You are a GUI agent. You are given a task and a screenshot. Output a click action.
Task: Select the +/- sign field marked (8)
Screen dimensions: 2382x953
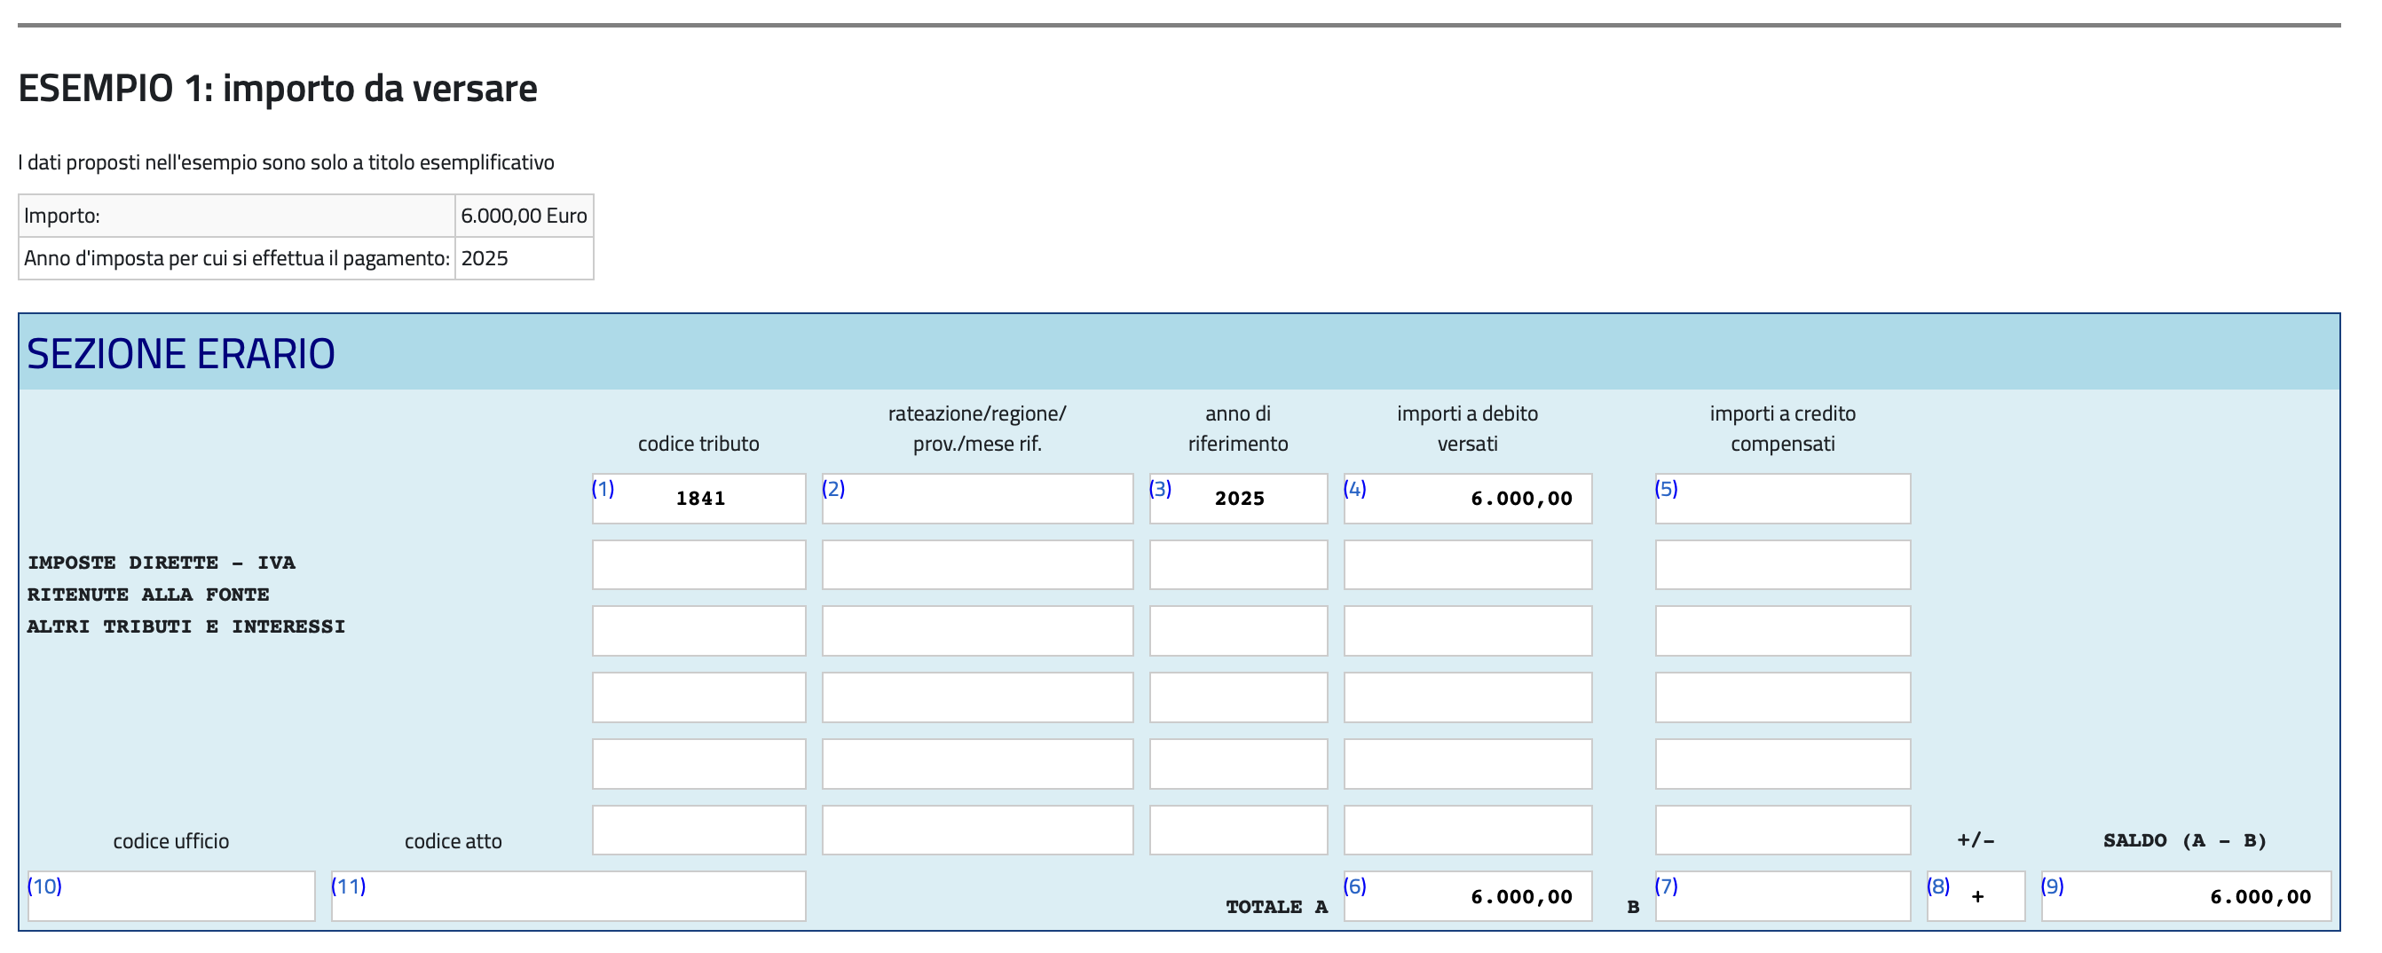pos(1976,895)
